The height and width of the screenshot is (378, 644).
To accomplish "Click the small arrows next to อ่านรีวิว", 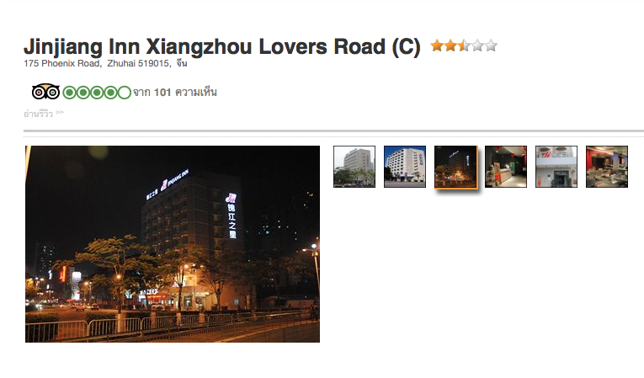I will click(x=60, y=112).
